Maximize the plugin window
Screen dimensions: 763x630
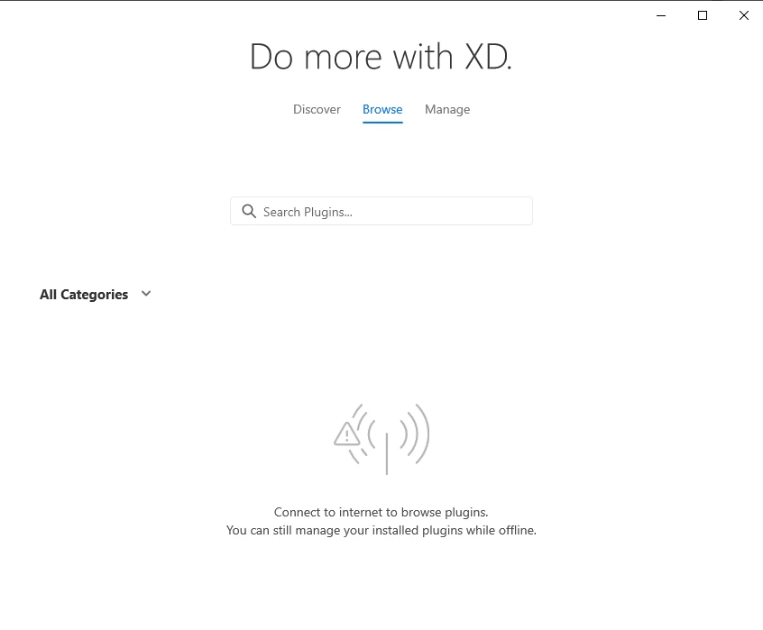(x=703, y=15)
